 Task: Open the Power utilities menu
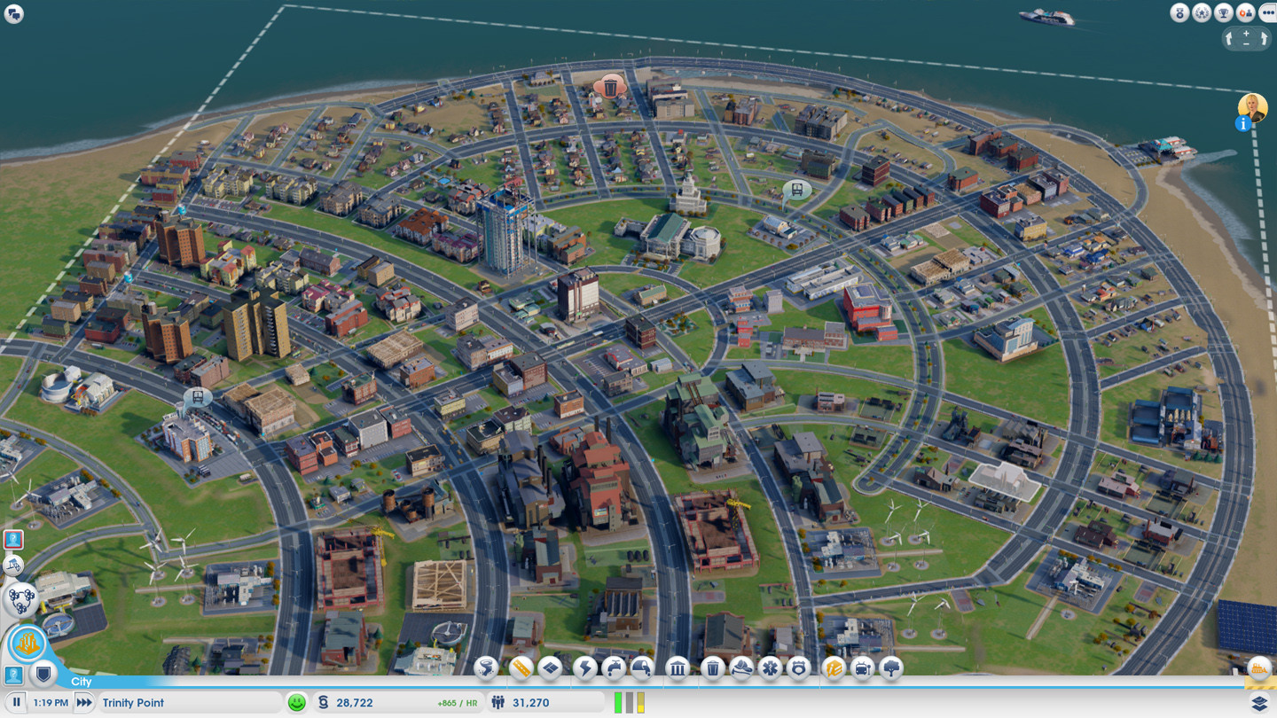(584, 667)
